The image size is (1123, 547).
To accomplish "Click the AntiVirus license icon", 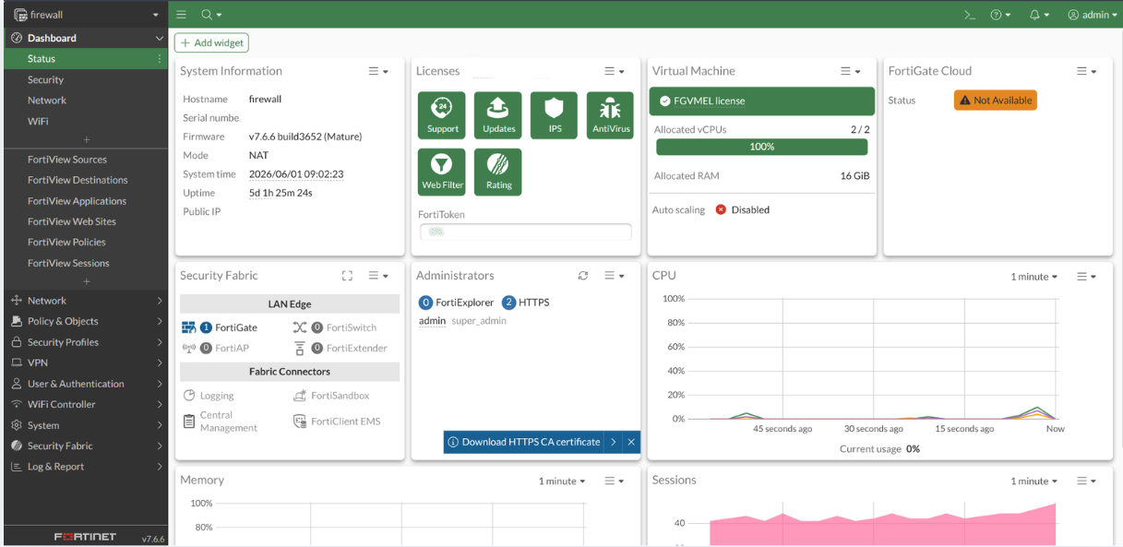I will point(611,115).
